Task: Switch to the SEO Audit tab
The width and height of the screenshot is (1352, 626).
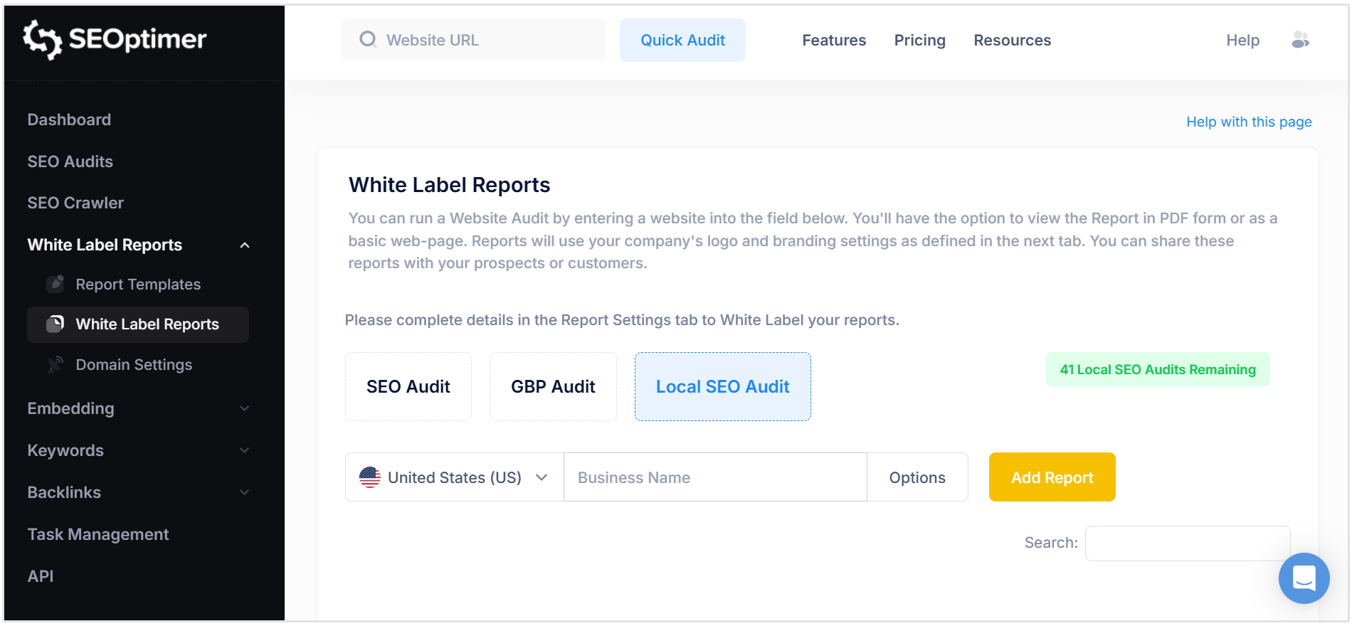Action: point(408,386)
